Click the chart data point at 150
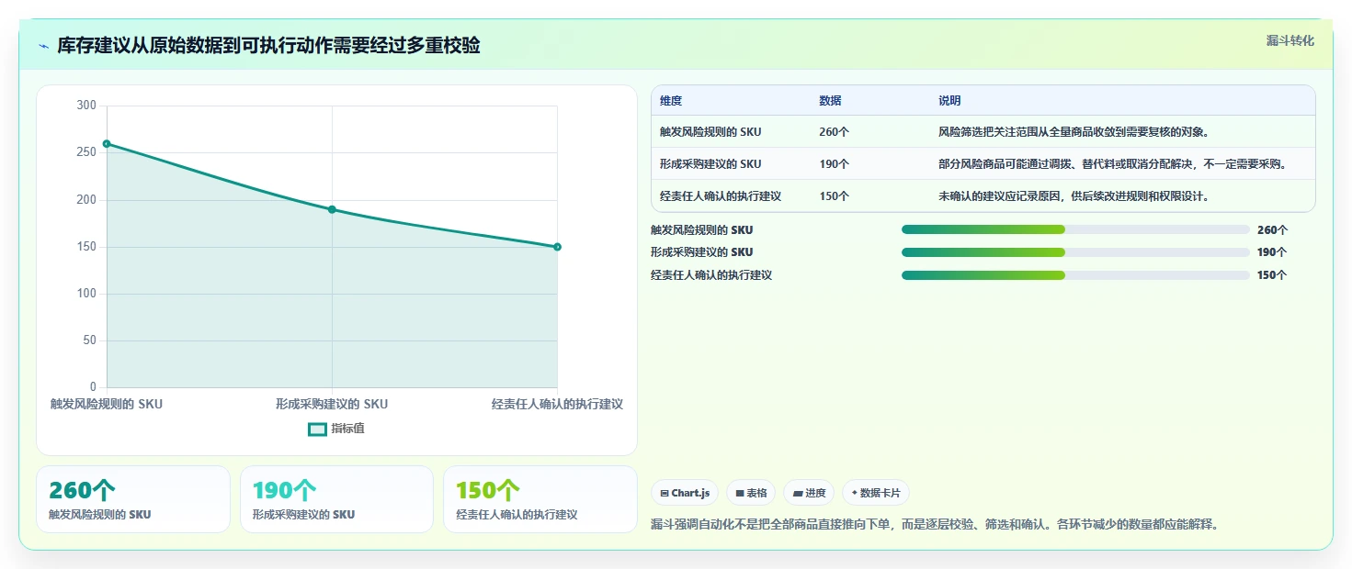The image size is (1352, 569). coord(557,247)
